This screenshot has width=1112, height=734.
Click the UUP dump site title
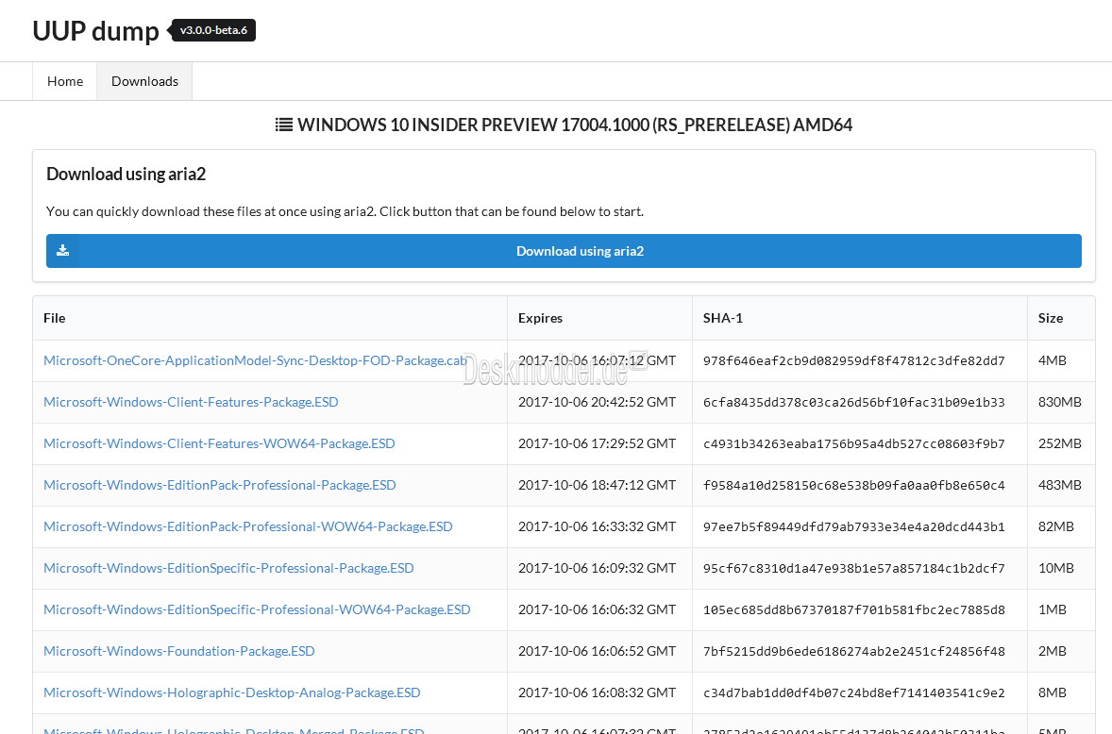tap(95, 31)
